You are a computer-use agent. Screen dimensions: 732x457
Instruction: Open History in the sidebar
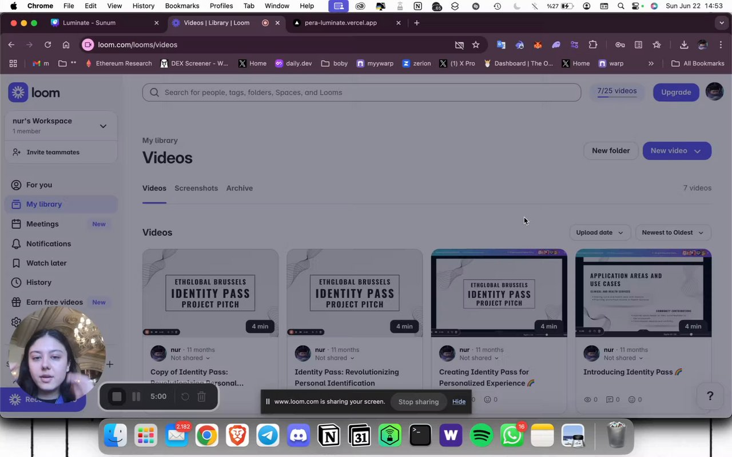pos(39,282)
